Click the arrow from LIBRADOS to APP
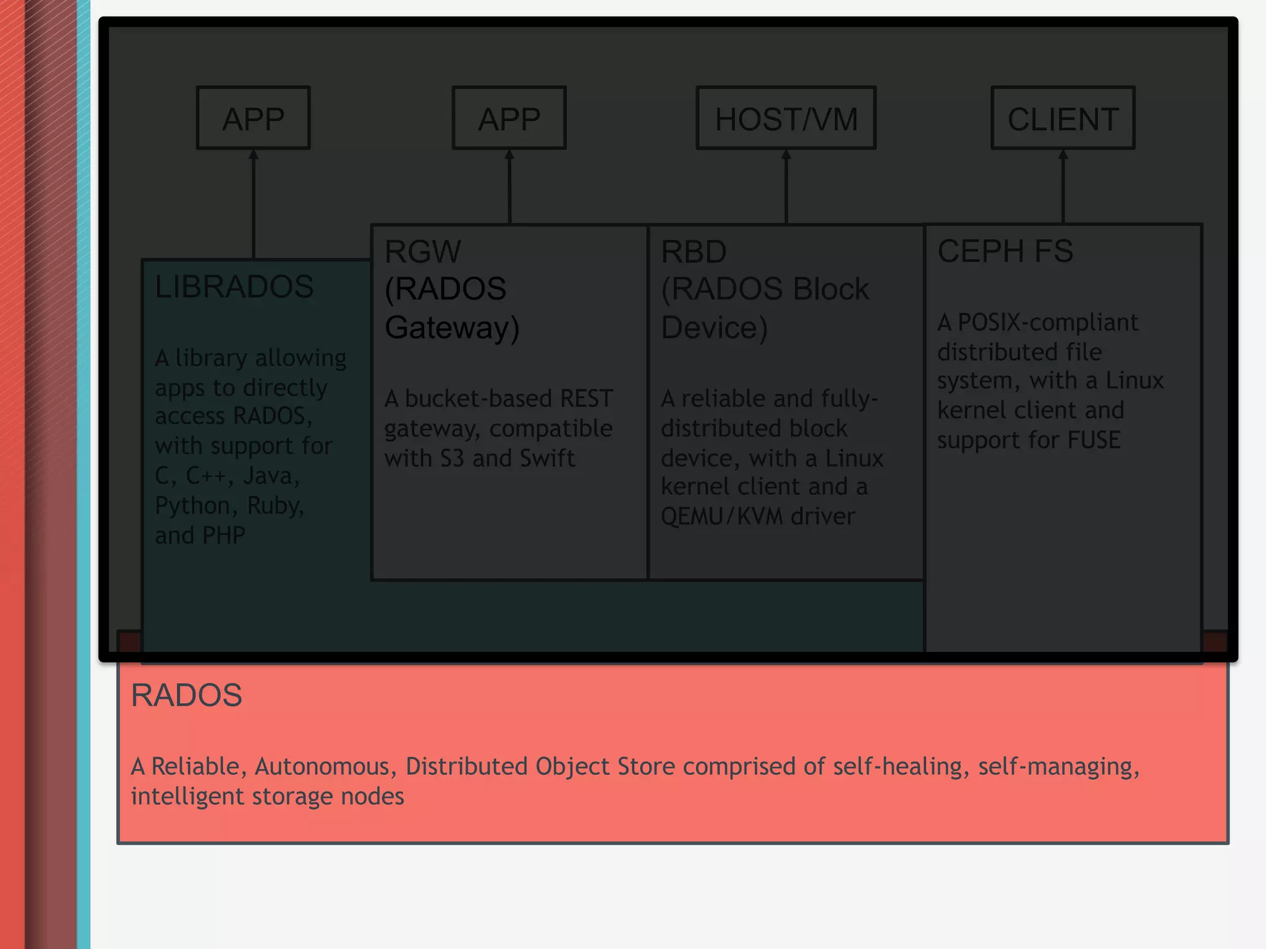 click(253, 204)
